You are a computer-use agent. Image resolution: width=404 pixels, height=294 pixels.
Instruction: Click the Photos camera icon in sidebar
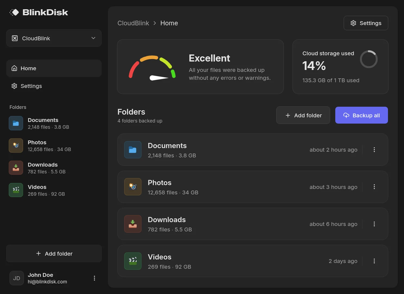(16, 145)
